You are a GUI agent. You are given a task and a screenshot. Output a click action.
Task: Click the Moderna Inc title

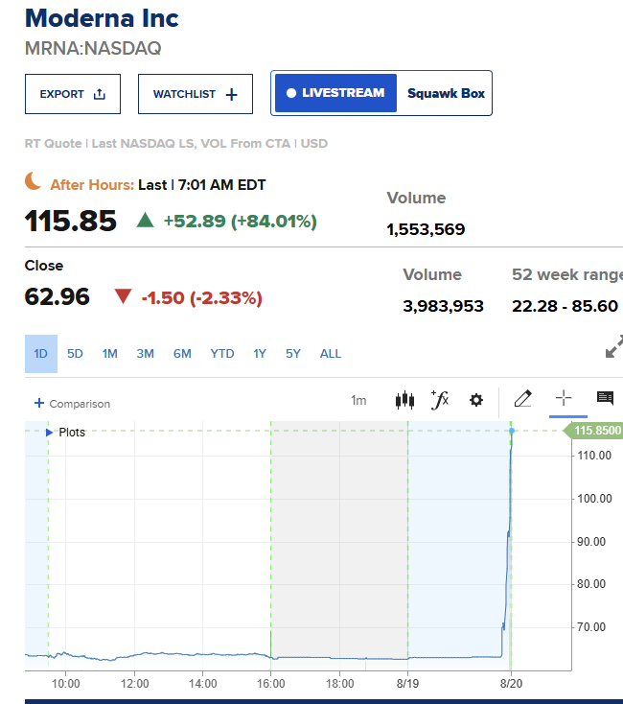102,18
